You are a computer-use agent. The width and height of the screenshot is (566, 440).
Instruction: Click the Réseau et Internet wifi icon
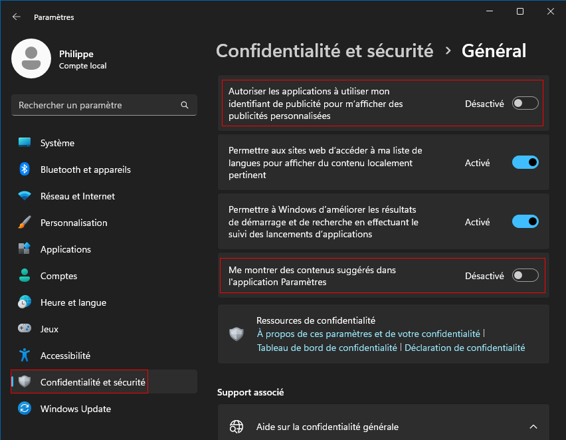[x=25, y=196]
